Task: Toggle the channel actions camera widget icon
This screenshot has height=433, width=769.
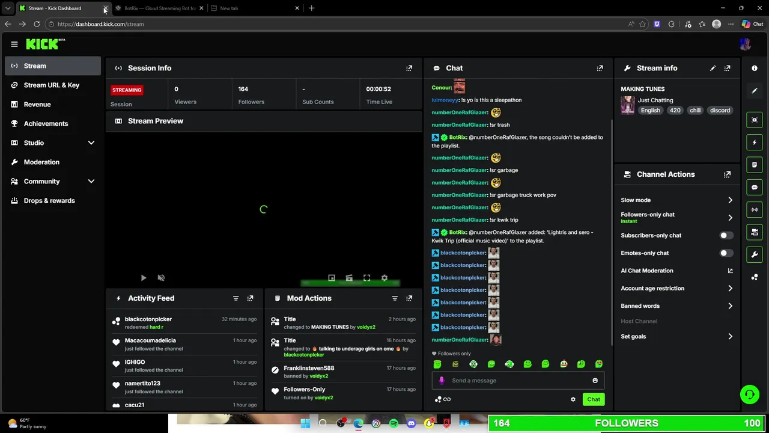Action: click(x=755, y=232)
